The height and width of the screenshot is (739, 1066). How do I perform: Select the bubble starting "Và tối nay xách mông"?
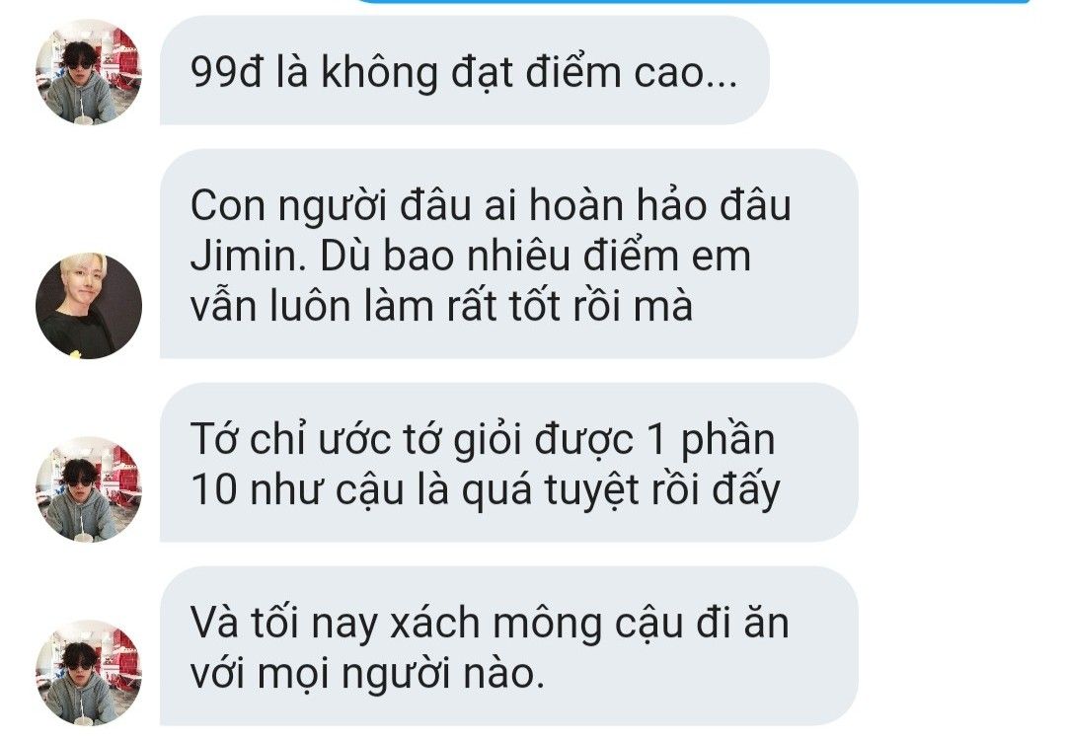click(x=508, y=646)
